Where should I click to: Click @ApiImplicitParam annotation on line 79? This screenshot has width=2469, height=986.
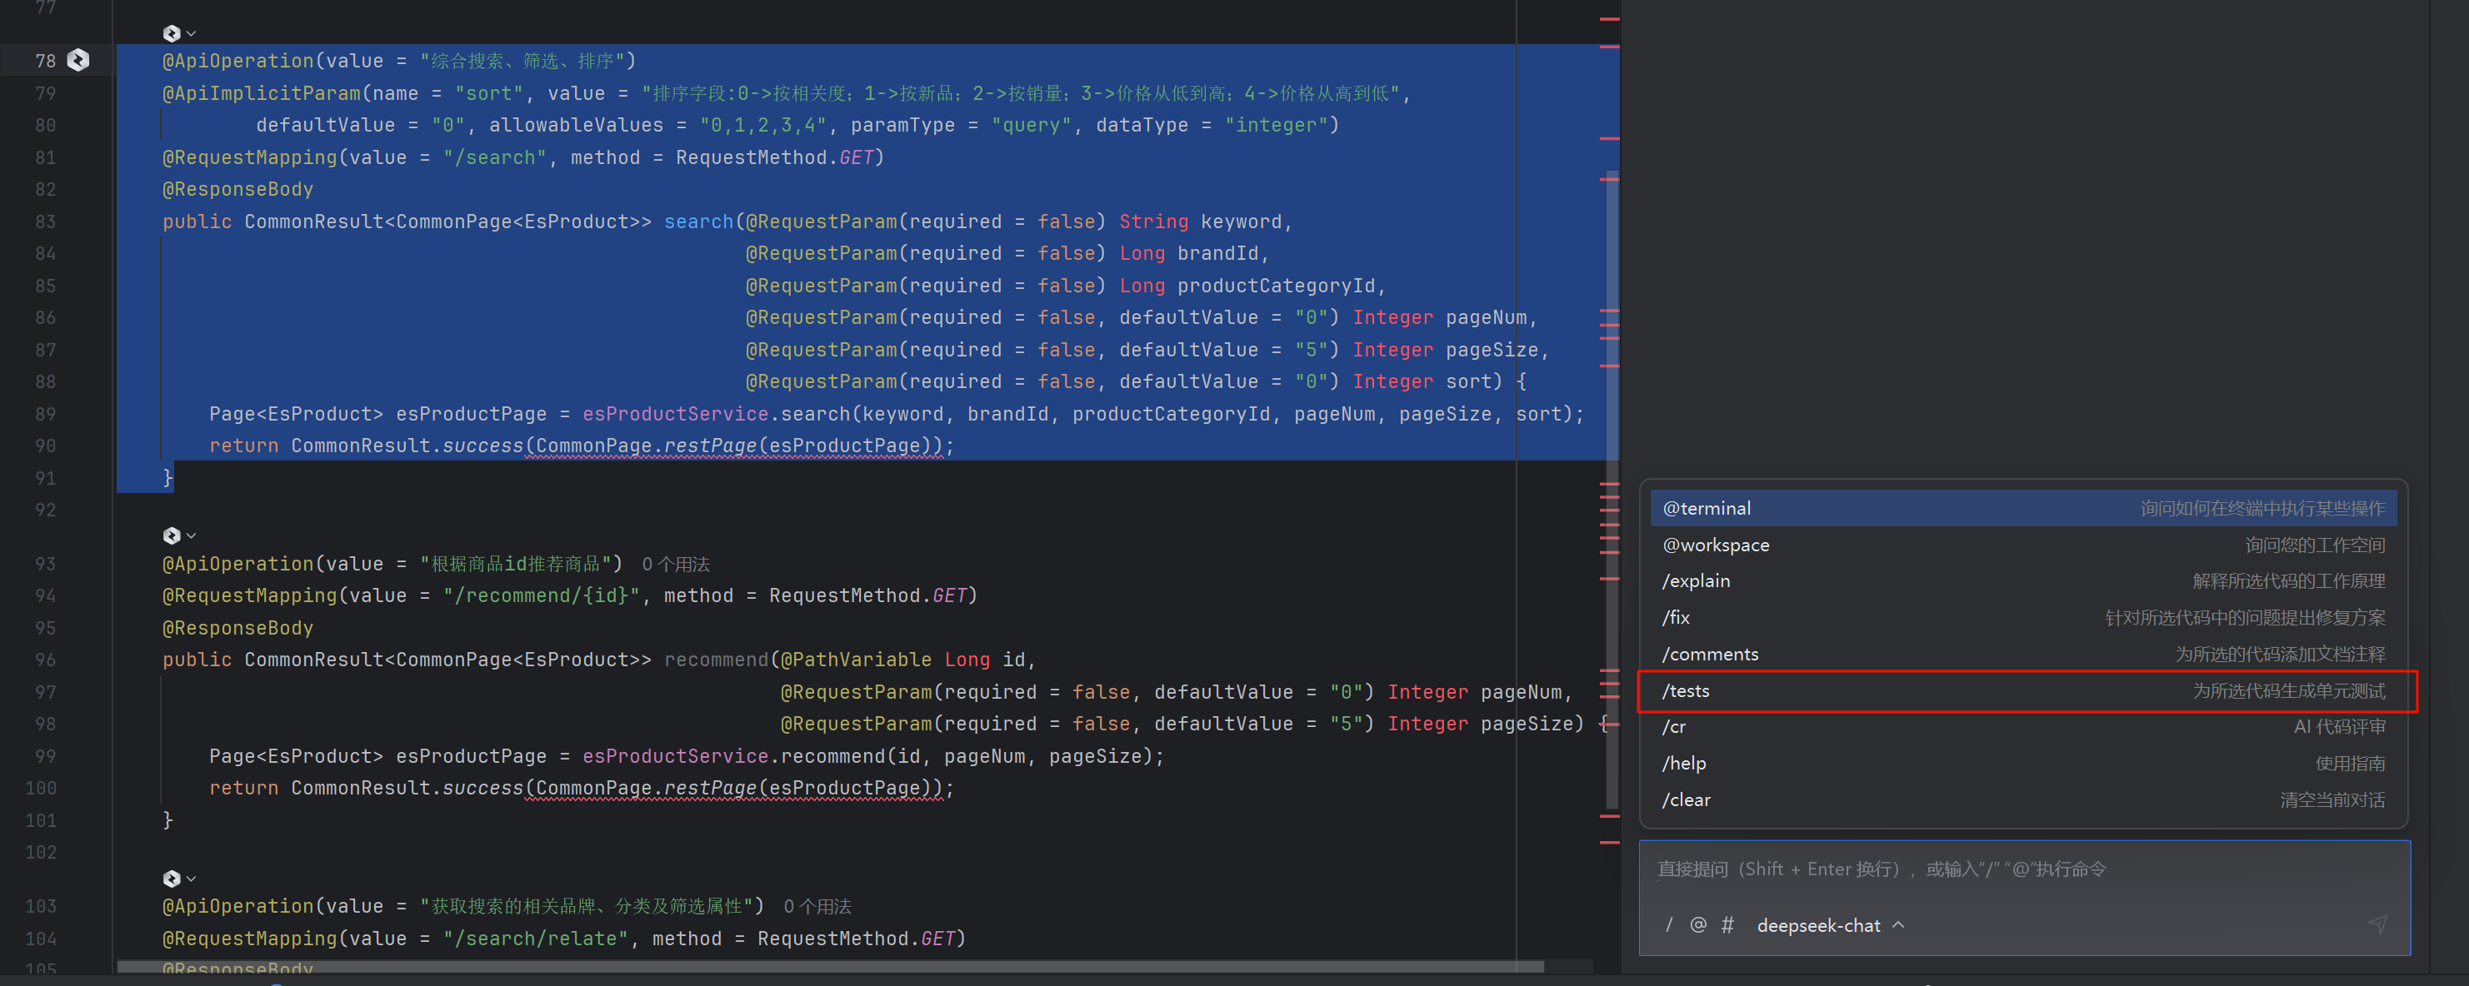[x=262, y=93]
